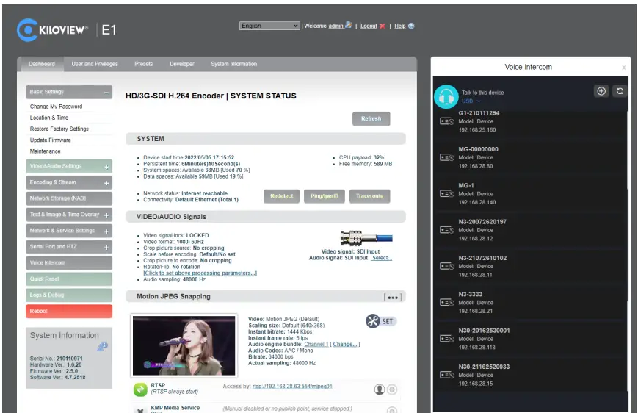Click device icon beside N3-20072620197

pos(447,230)
